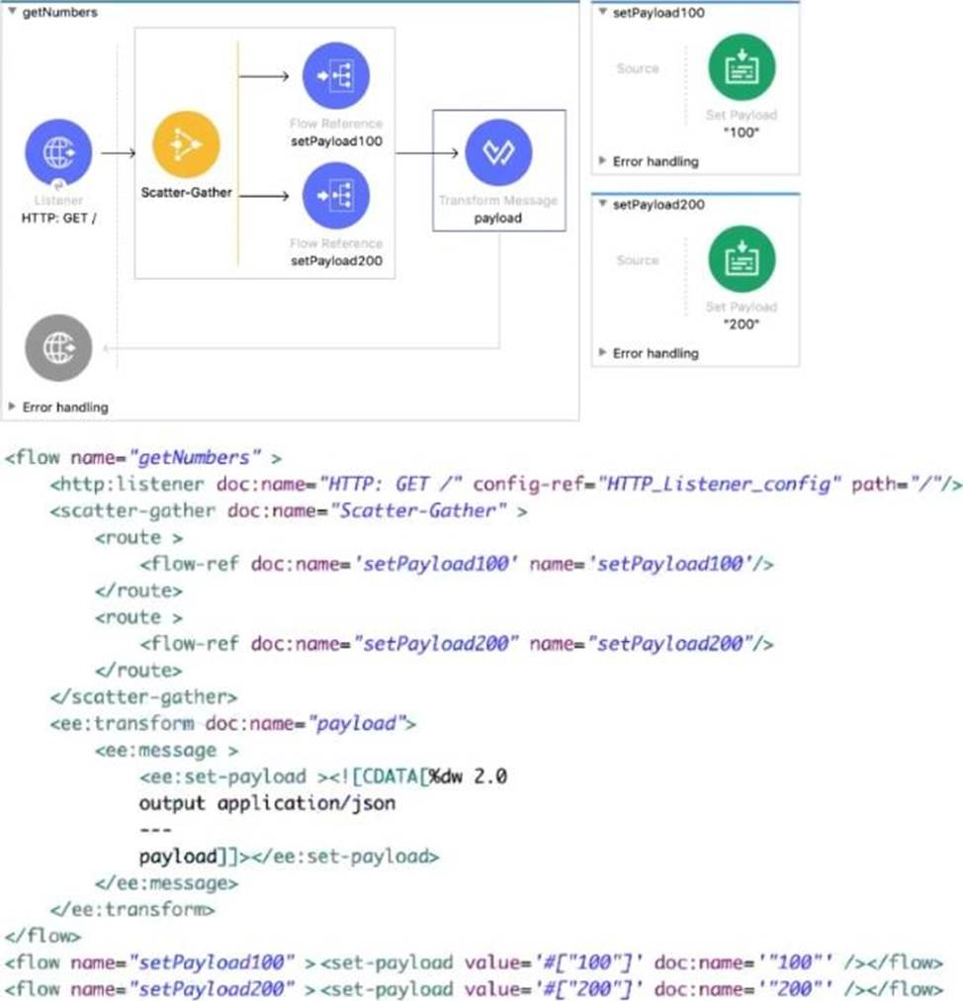Screen dimensions: 963x1001
Task: Open the Transform Message component icon
Action: [498, 153]
